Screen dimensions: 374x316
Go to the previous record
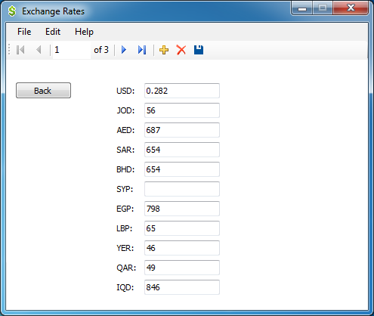coord(39,50)
